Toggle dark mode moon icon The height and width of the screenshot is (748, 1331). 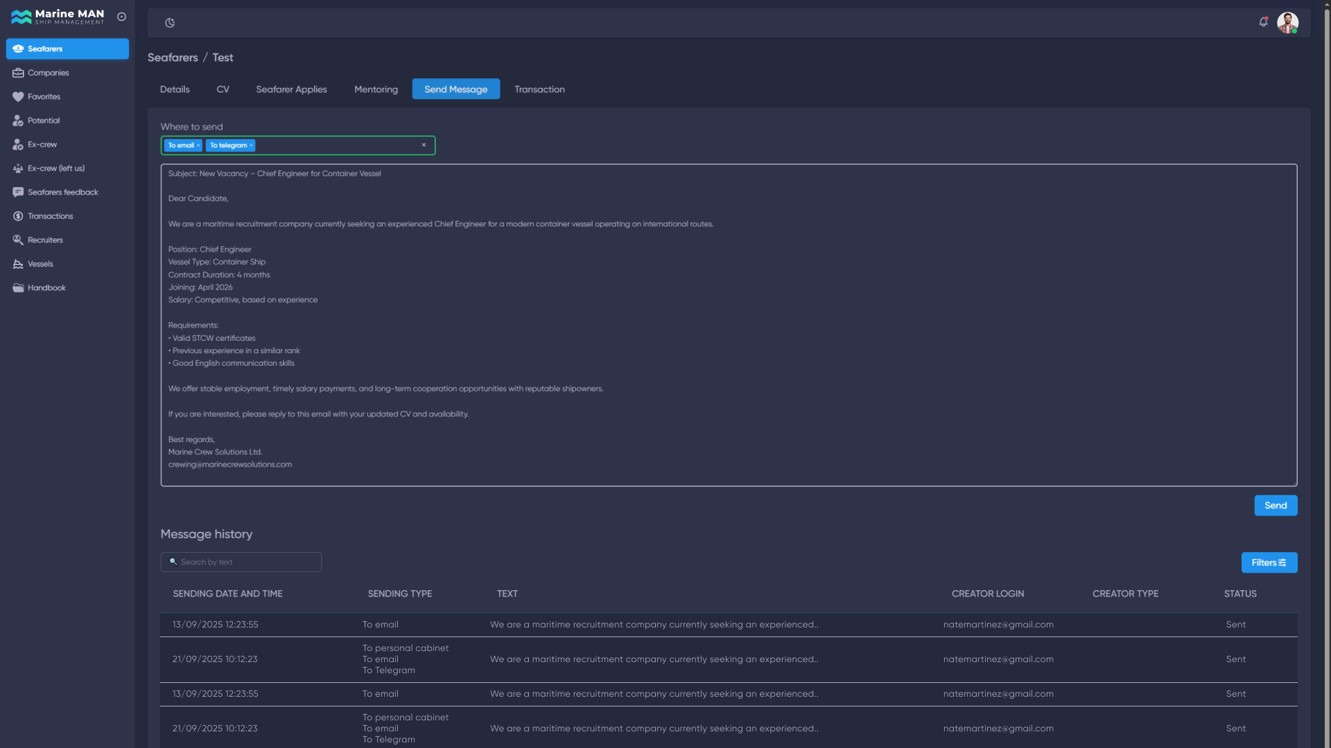point(170,23)
